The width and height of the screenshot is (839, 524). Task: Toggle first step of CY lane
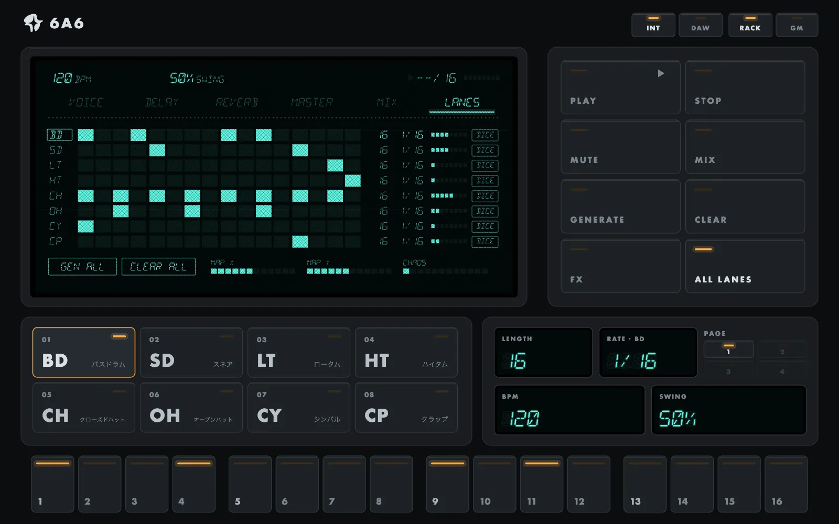coord(86,226)
